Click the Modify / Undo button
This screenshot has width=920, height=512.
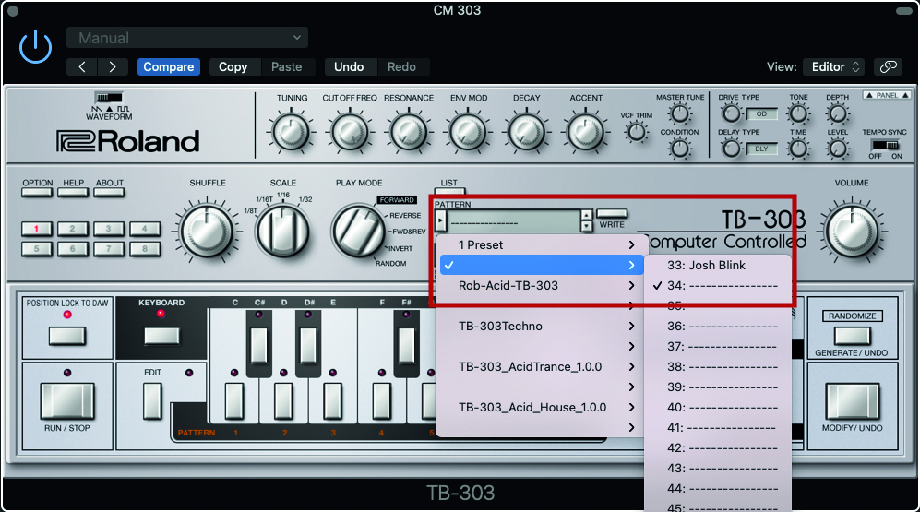852,401
